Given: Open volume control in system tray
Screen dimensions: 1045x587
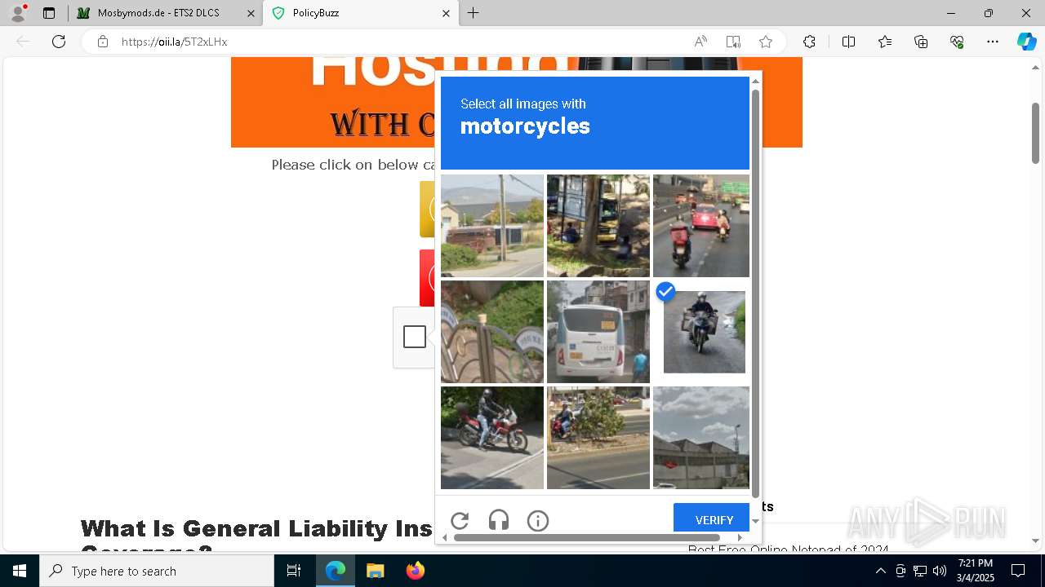Looking at the screenshot, I should point(940,571).
